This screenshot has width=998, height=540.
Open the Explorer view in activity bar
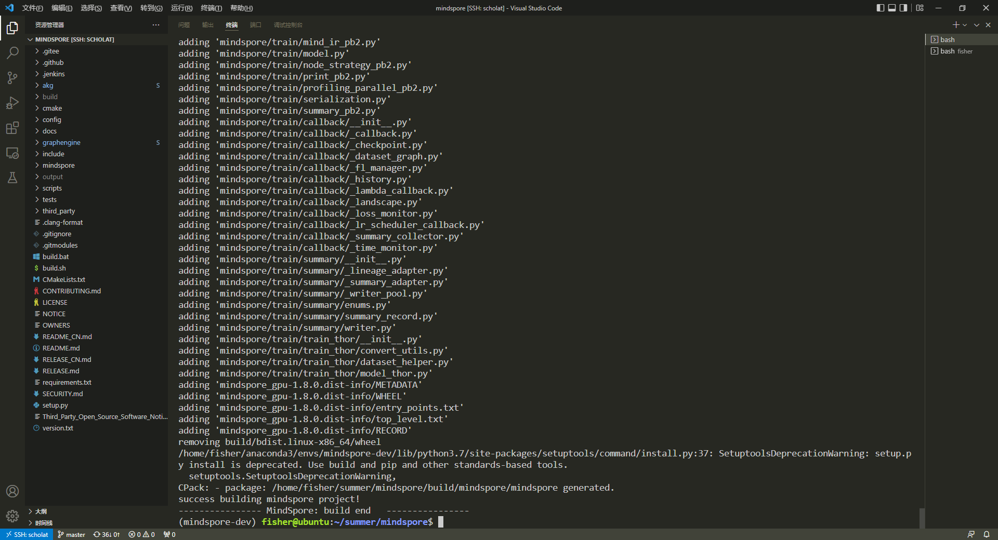(12, 28)
